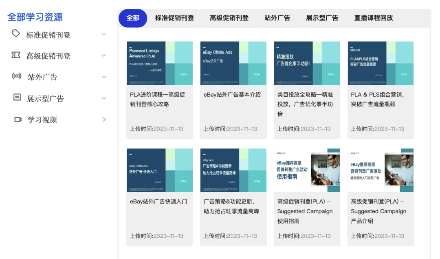Screen dimensions: 440x259
Task: Open the 轻松高效入门进阶广告 thumbnail
Action: pos(381,170)
